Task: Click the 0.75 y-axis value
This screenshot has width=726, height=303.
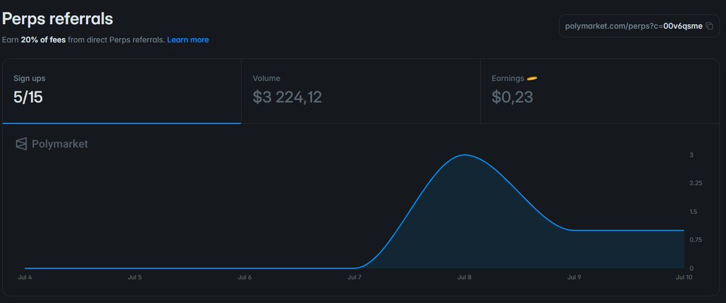Action: [x=696, y=239]
